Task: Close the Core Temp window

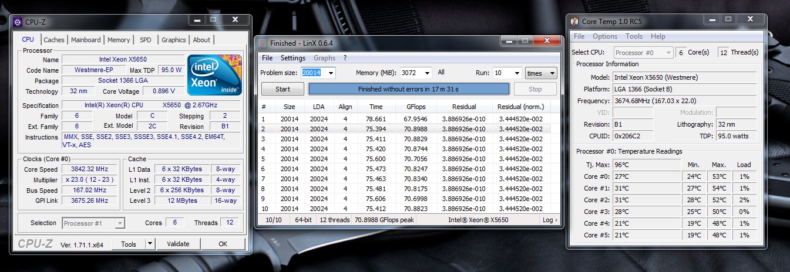Action: tap(751, 19)
